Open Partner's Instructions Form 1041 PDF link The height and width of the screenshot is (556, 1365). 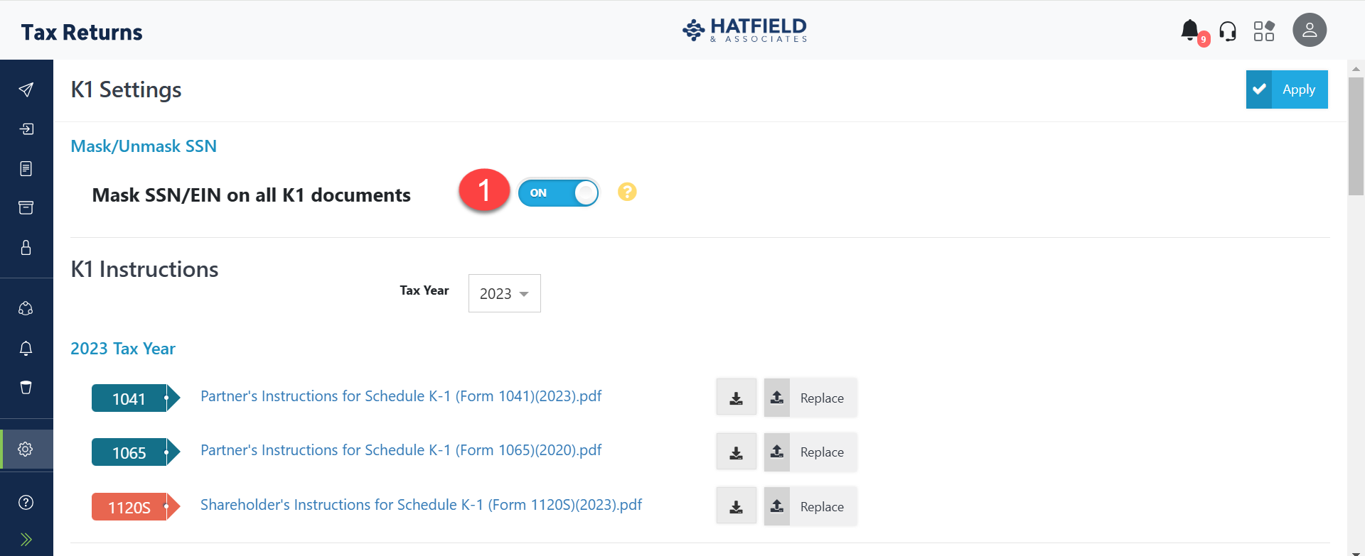[401, 396]
